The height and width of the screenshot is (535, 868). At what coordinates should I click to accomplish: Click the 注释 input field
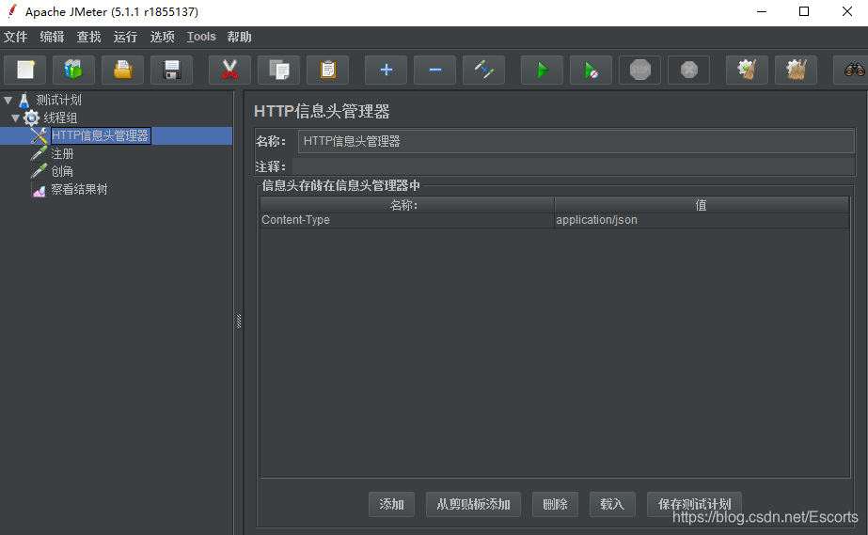pos(574,166)
